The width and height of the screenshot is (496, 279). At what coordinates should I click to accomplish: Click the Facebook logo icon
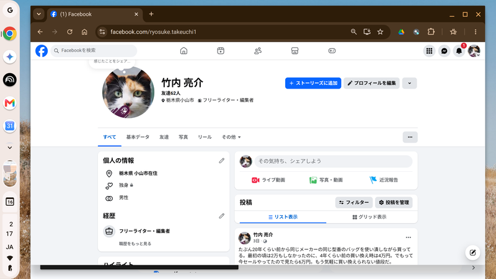(x=42, y=51)
